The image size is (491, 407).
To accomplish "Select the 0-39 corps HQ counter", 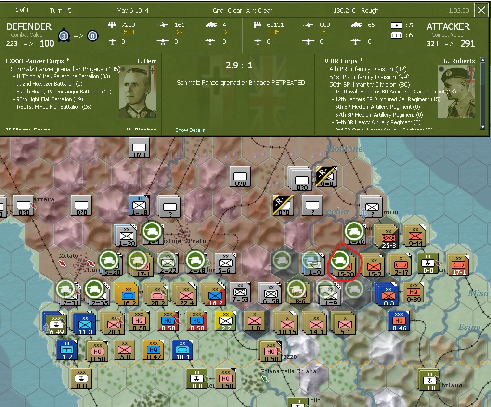I will tap(413, 292).
